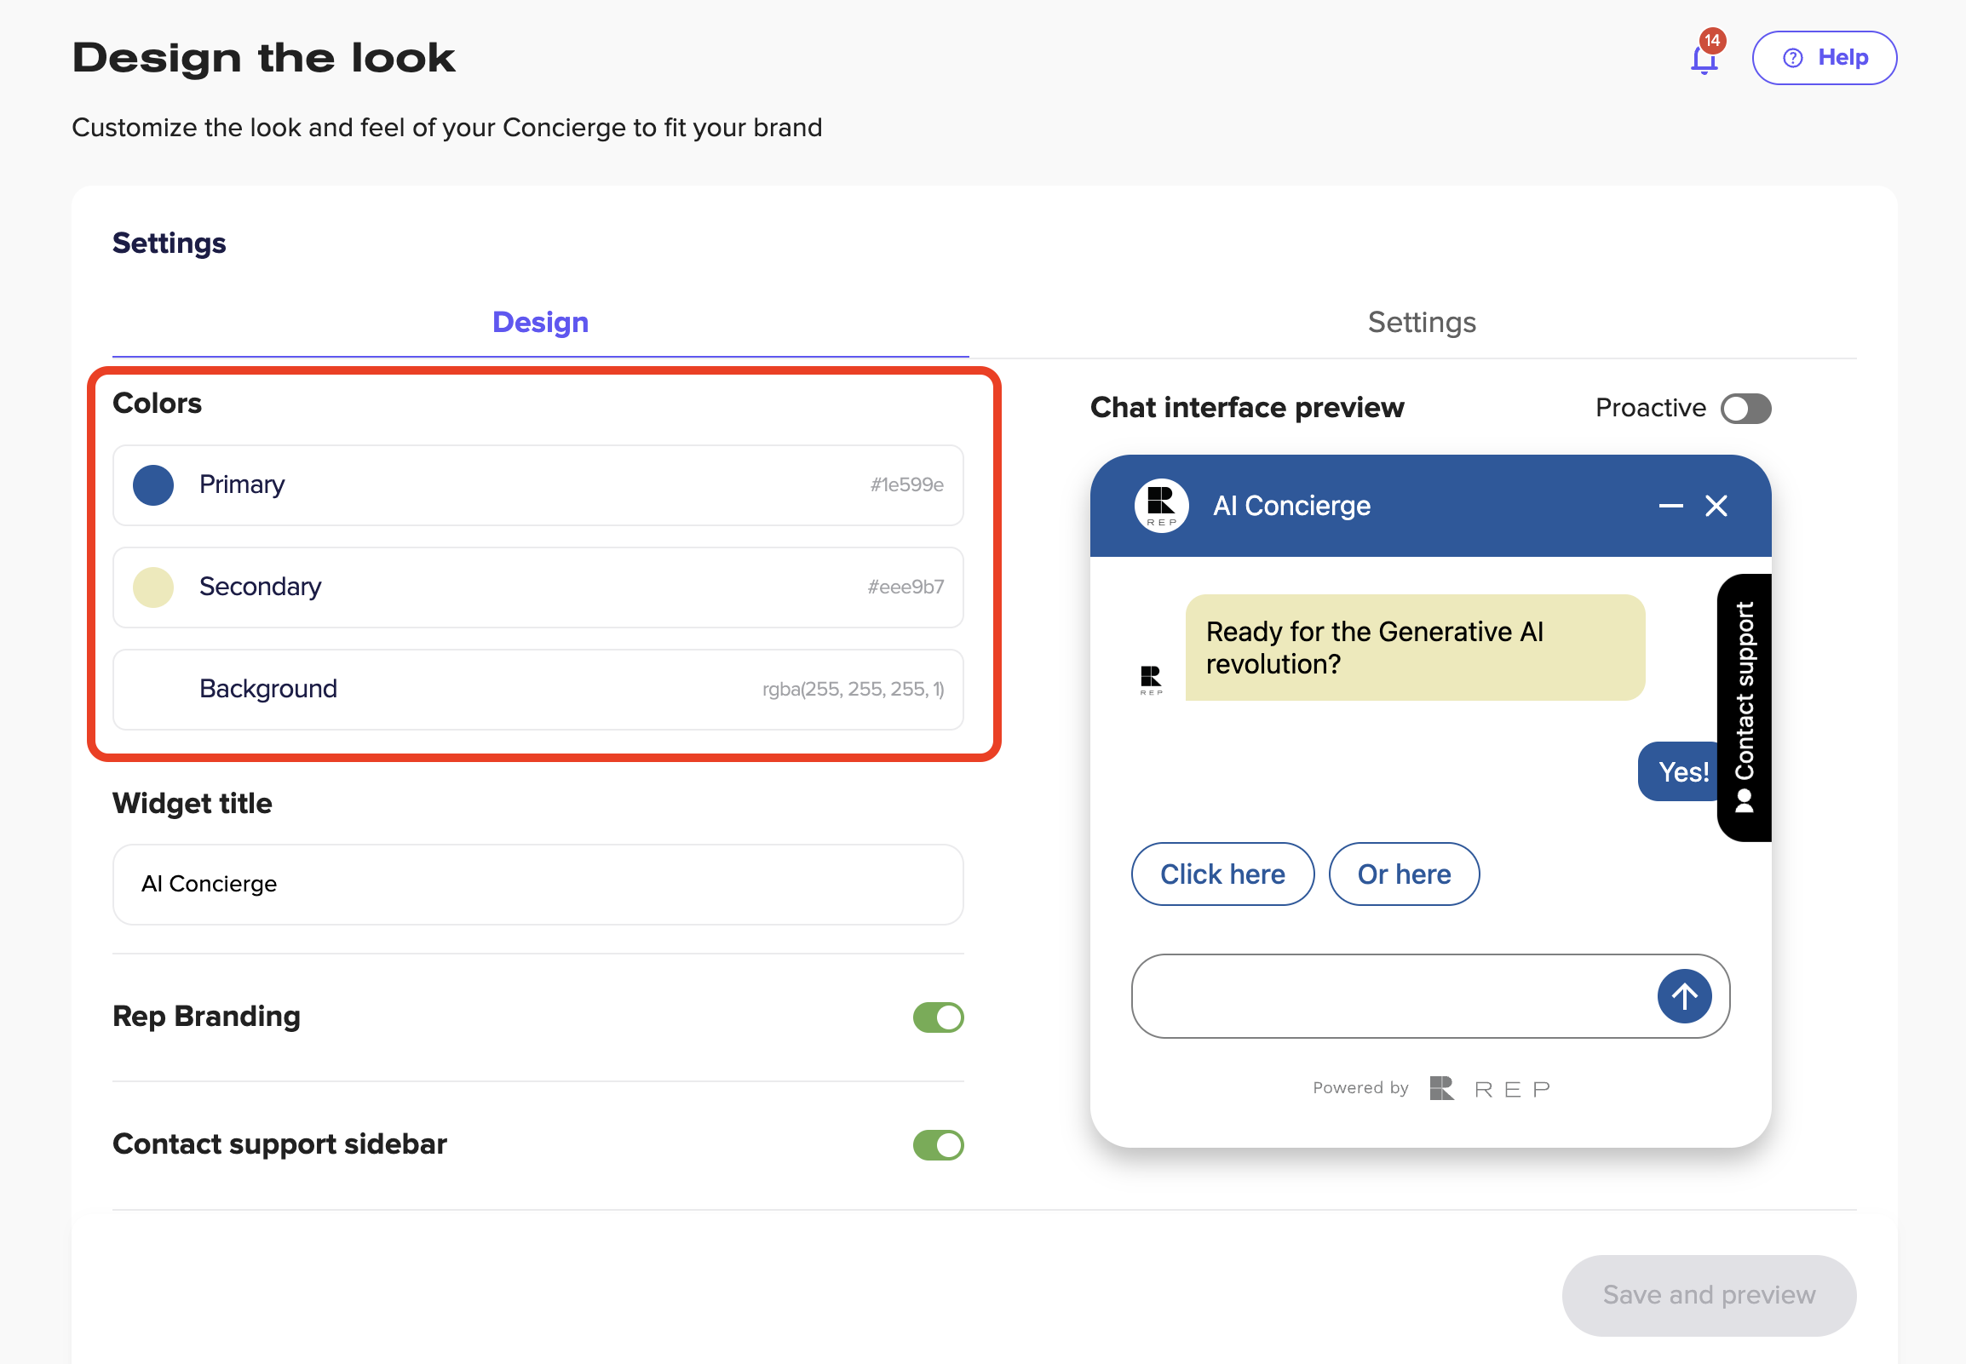Viewport: 1966px width, 1364px height.
Task: Click the Contact support sidebar tab
Action: 1744,707
